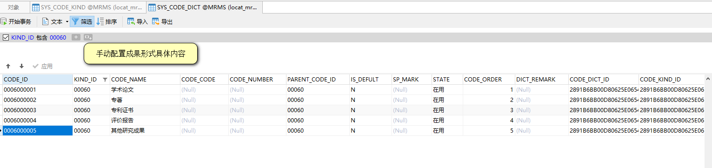Click the 排序 sort button
The height and width of the screenshot is (168, 712).
pyautogui.click(x=107, y=21)
